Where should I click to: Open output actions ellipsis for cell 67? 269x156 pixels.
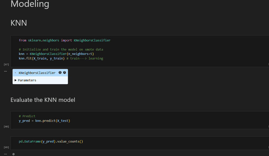pyautogui.click(x=5, y=71)
